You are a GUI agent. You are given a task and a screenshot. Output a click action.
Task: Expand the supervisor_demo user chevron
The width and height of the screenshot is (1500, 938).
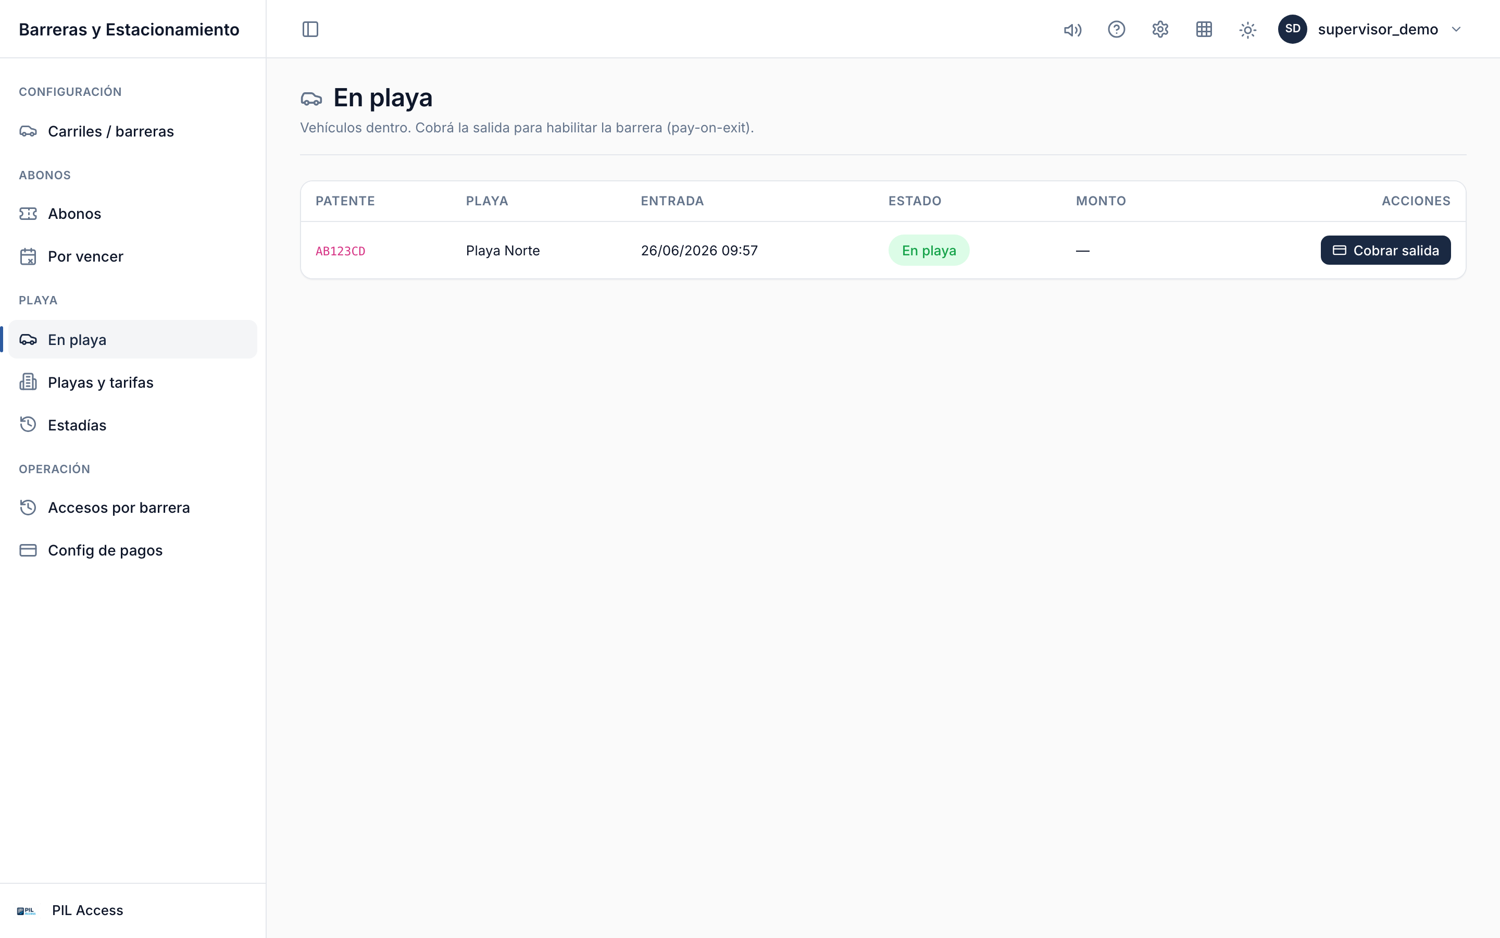[1456, 29]
